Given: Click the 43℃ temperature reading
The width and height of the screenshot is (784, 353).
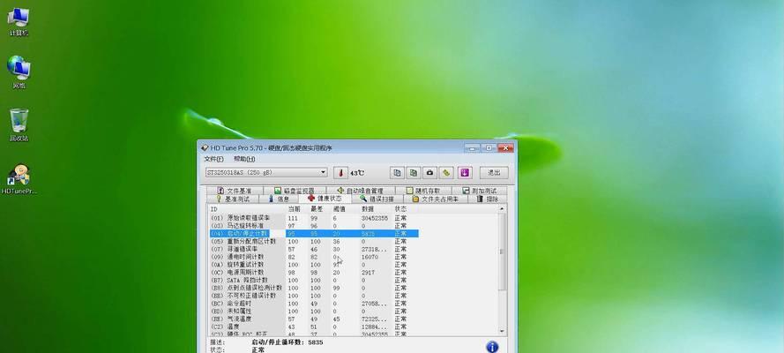Looking at the screenshot, I should tap(357, 173).
